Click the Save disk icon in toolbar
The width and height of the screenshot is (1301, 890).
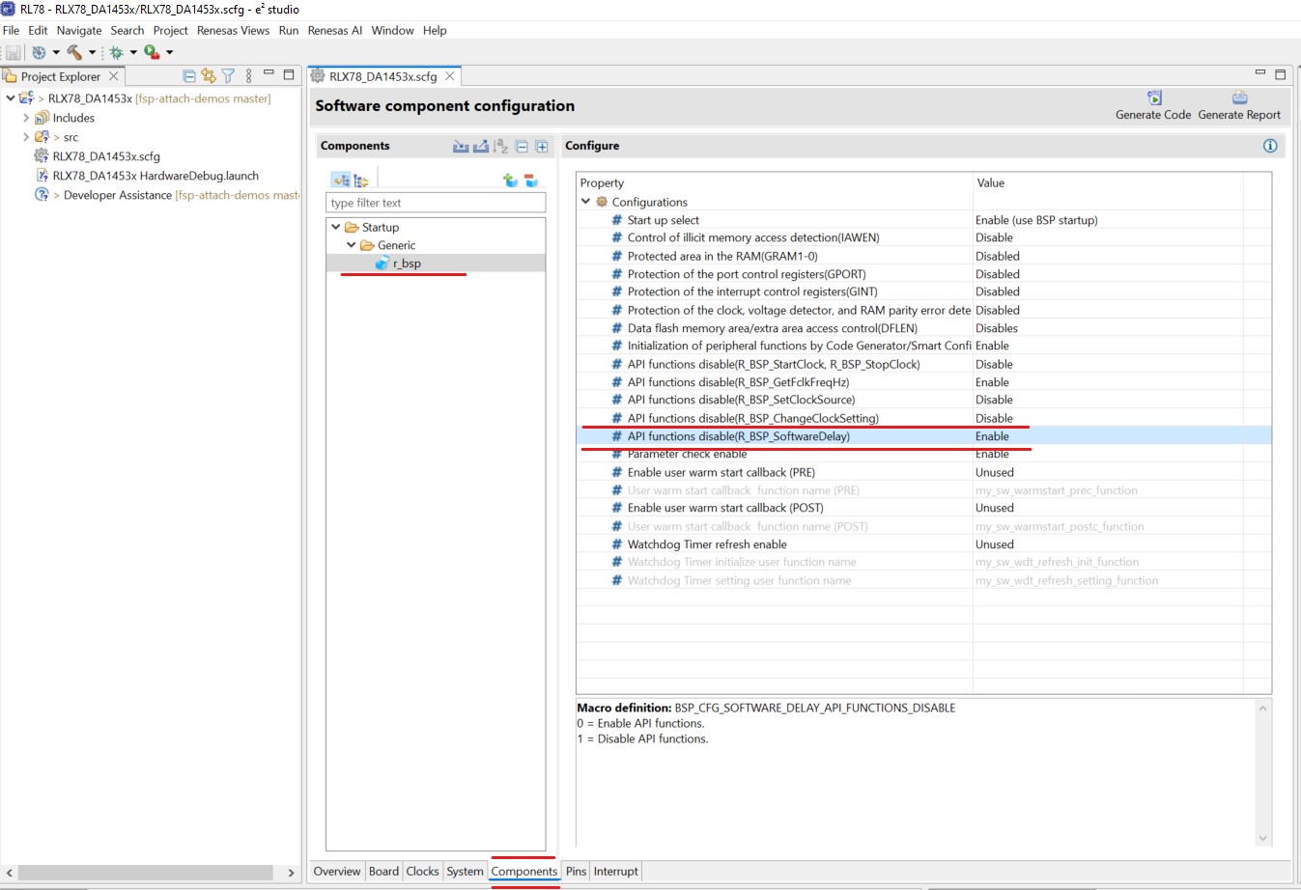(13, 52)
